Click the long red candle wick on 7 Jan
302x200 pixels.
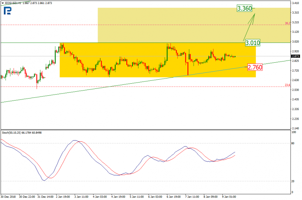coord(188,69)
